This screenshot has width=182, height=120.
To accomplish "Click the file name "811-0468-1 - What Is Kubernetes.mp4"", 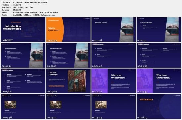I will pyautogui.click(x=30, y=2).
